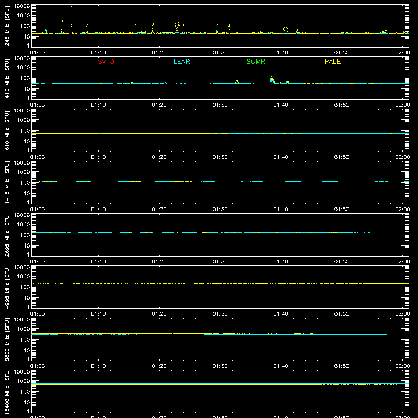418x418 pixels.
Task: Click the yellow PALE station label
Action: click(x=332, y=61)
